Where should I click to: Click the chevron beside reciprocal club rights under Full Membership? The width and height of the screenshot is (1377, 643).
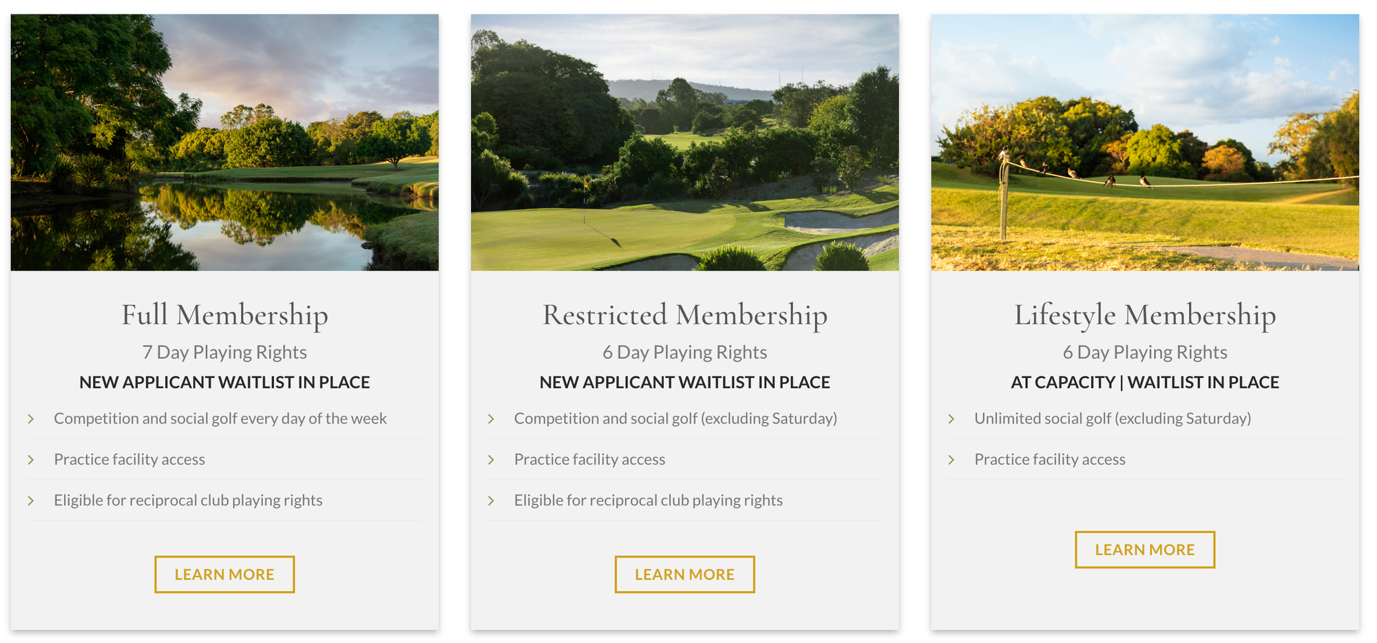click(x=32, y=500)
